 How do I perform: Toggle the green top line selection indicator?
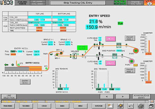[x=82, y=48]
